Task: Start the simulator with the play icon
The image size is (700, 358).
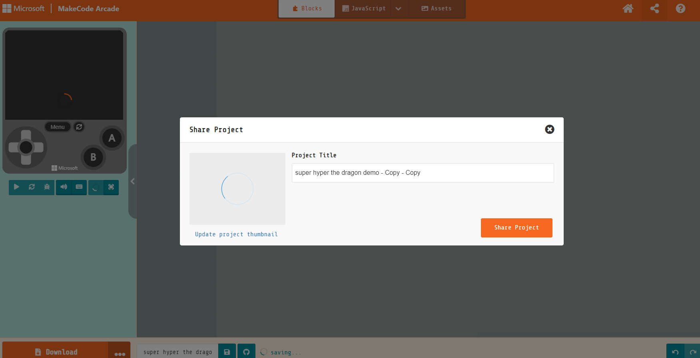Action: pyautogui.click(x=16, y=187)
